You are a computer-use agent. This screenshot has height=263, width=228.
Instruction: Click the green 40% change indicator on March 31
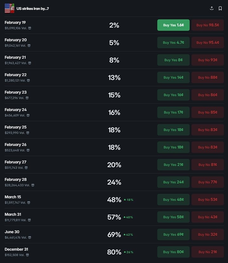tap(128, 217)
